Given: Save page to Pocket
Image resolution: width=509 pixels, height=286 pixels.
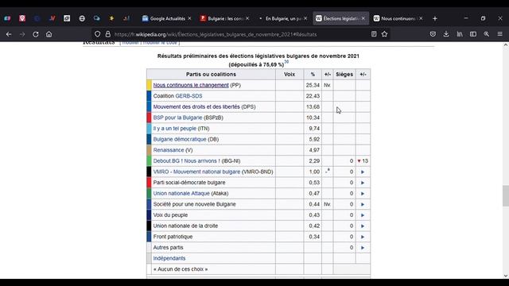Looking at the screenshot, I should [x=433, y=34].
